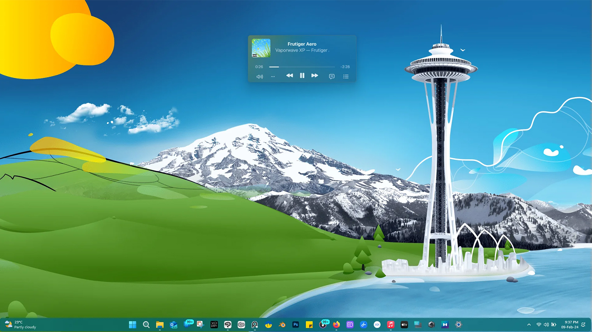Open Sticky Notes from the taskbar
This screenshot has width=592, height=332.
point(309,325)
